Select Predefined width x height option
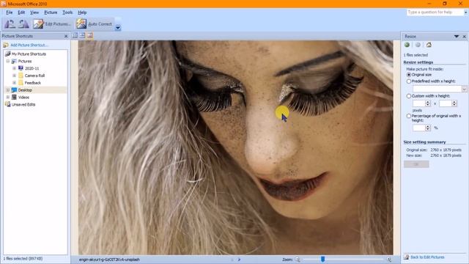The image size is (469, 264). [x=409, y=81]
